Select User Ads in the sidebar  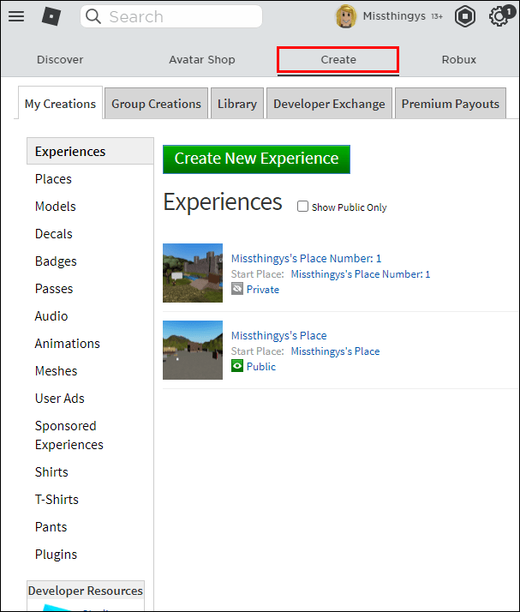[x=60, y=398]
